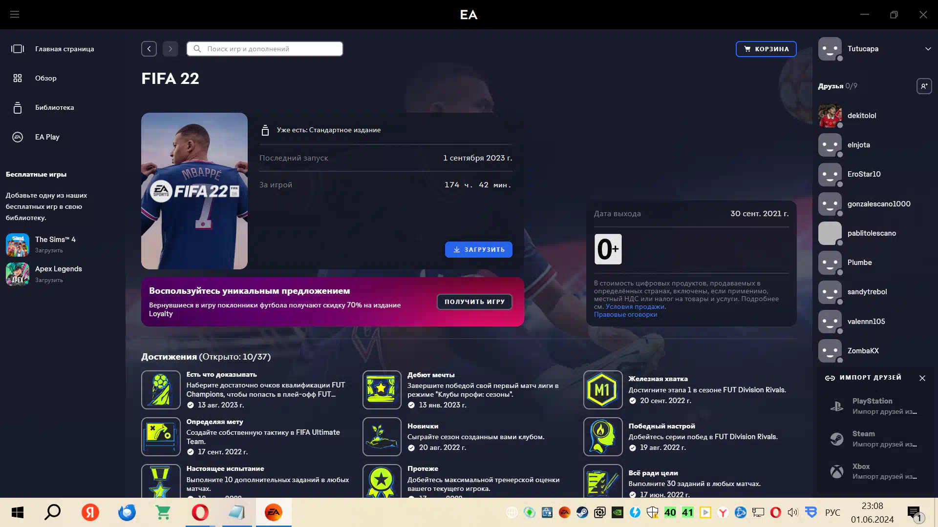Expand the Tutucapa profile dropdown
The height and width of the screenshot is (527, 938).
tap(928, 49)
